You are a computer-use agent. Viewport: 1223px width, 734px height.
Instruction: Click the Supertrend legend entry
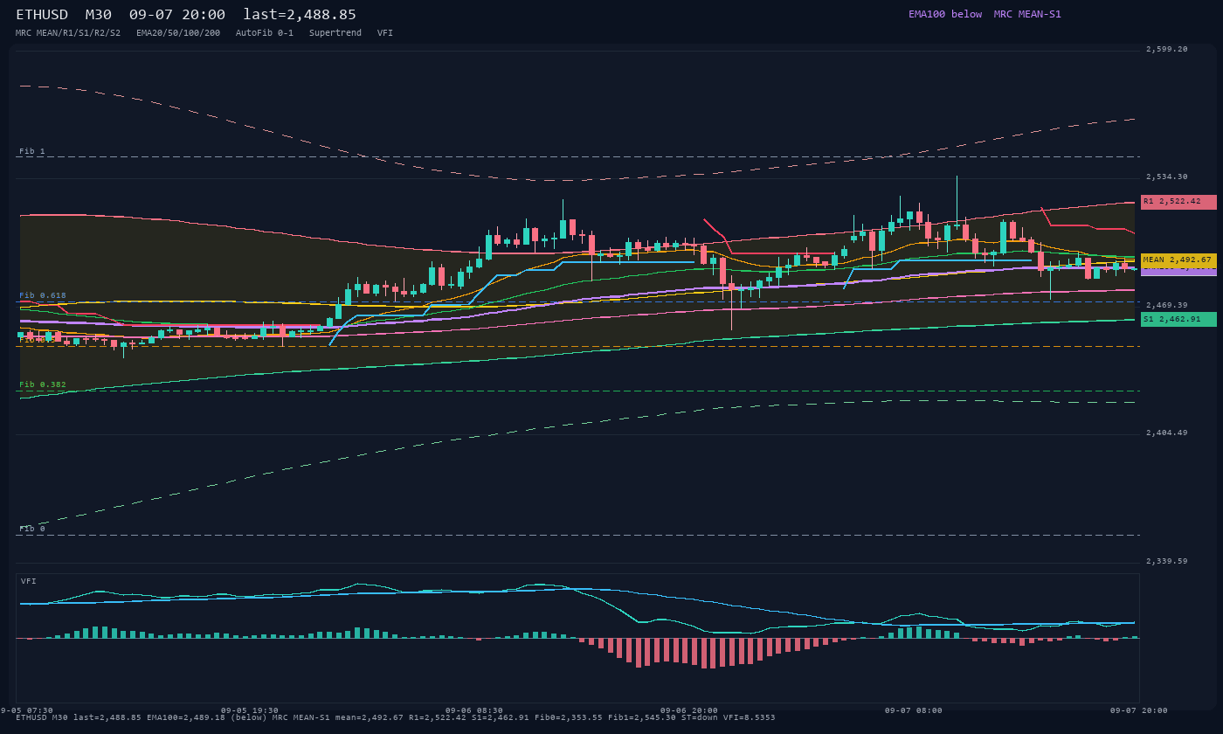tap(335, 32)
